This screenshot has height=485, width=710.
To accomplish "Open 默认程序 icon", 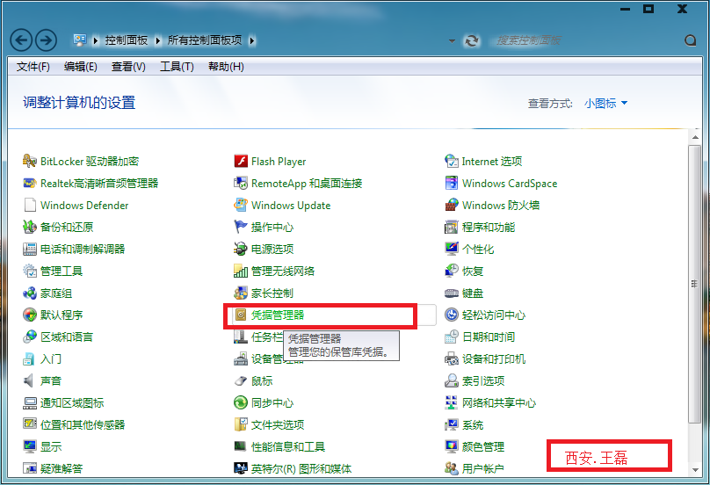I will click(29, 315).
